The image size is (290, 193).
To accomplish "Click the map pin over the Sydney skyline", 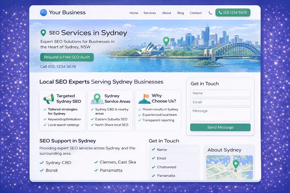I will click(166, 41).
